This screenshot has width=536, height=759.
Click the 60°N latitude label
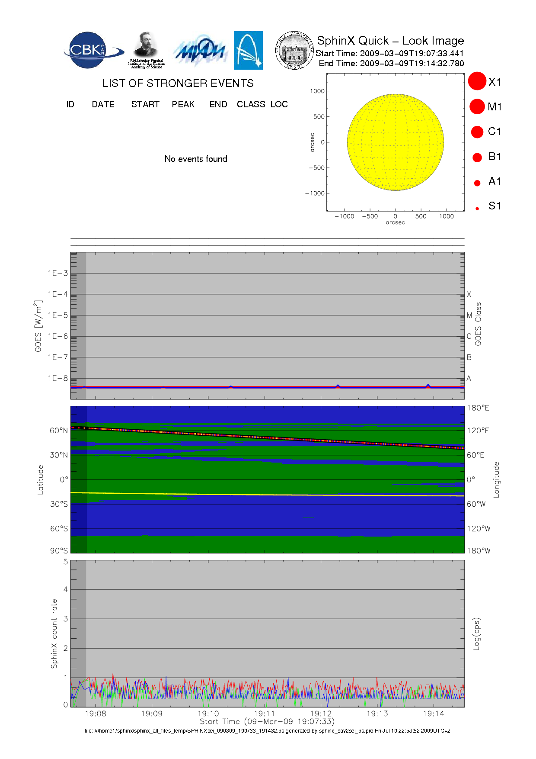click(x=59, y=431)
